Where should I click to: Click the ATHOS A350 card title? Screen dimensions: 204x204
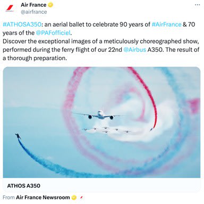[24, 186]
